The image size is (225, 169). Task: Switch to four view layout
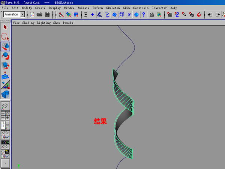(x=5, y=116)
